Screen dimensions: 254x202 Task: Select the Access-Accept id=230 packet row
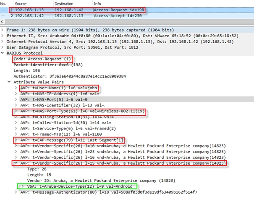[x=126, y=16]
